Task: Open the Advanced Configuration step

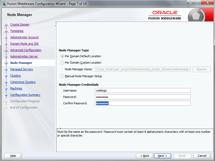Action: click(26, 50)
